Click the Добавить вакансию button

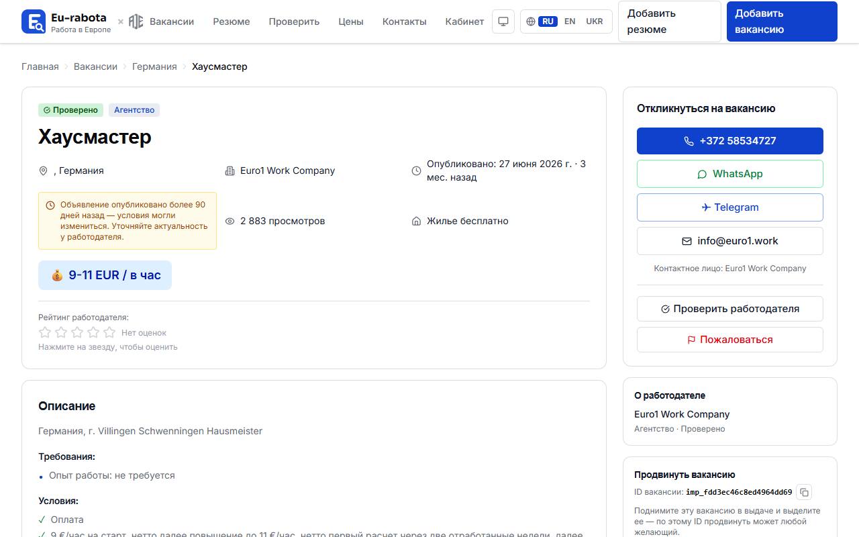pos(782,21)
